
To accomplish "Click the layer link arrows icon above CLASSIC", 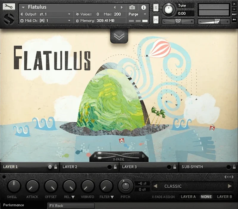I will pyautogui.click(x=229, y=177).
